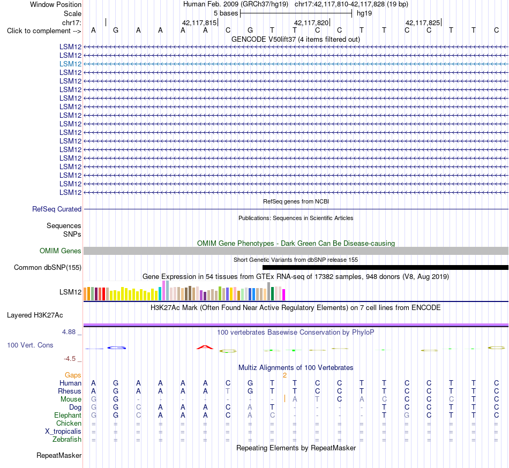Click the Window Position label
The image size is (509, 468).
click(x=56, y=4)
